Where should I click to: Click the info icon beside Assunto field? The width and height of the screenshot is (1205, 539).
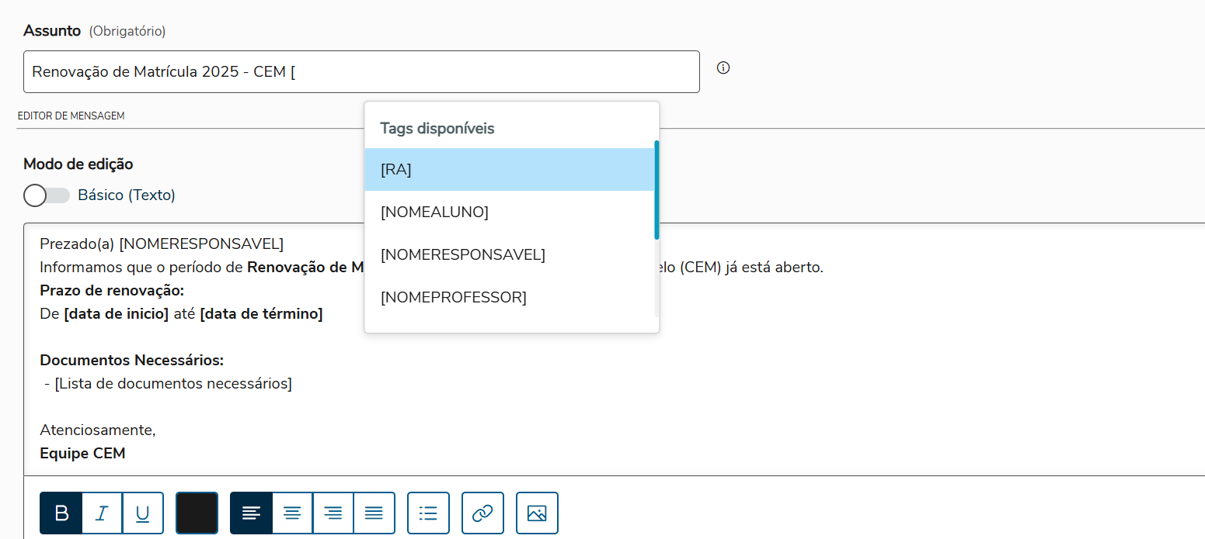[x=723, y=67]
